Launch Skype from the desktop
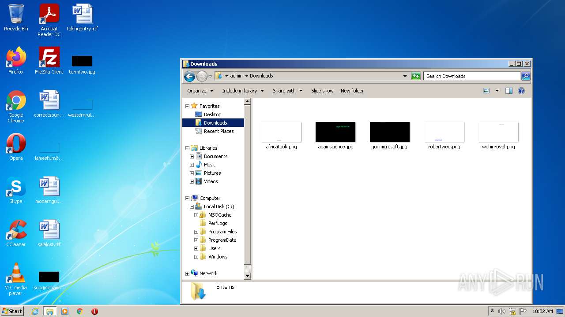This screenshot has width=565, height=317. 16,190
